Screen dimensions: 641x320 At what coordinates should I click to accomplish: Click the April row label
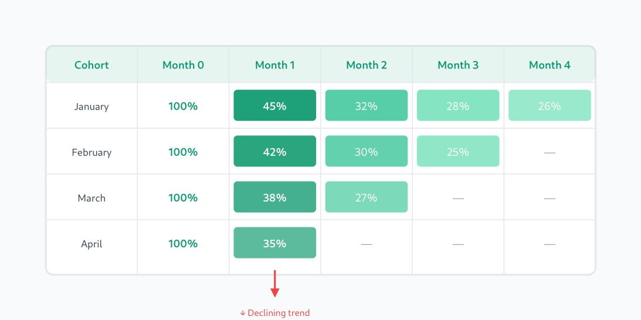tap(91, 244)
